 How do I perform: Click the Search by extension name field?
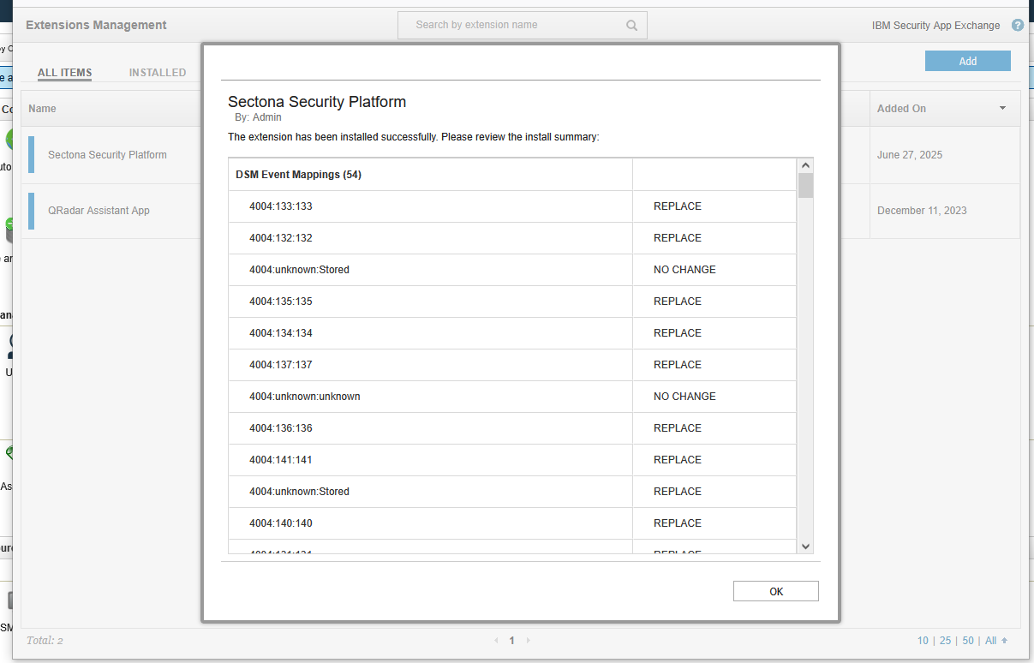514,25
